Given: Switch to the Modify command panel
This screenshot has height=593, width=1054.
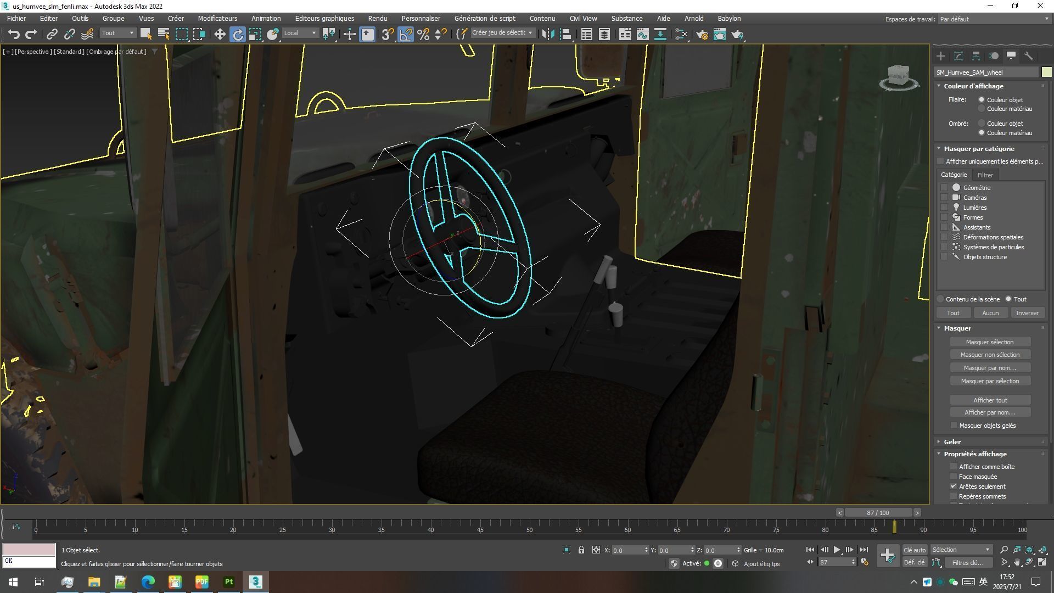Looking at the screenshot, I should [958, 56].
